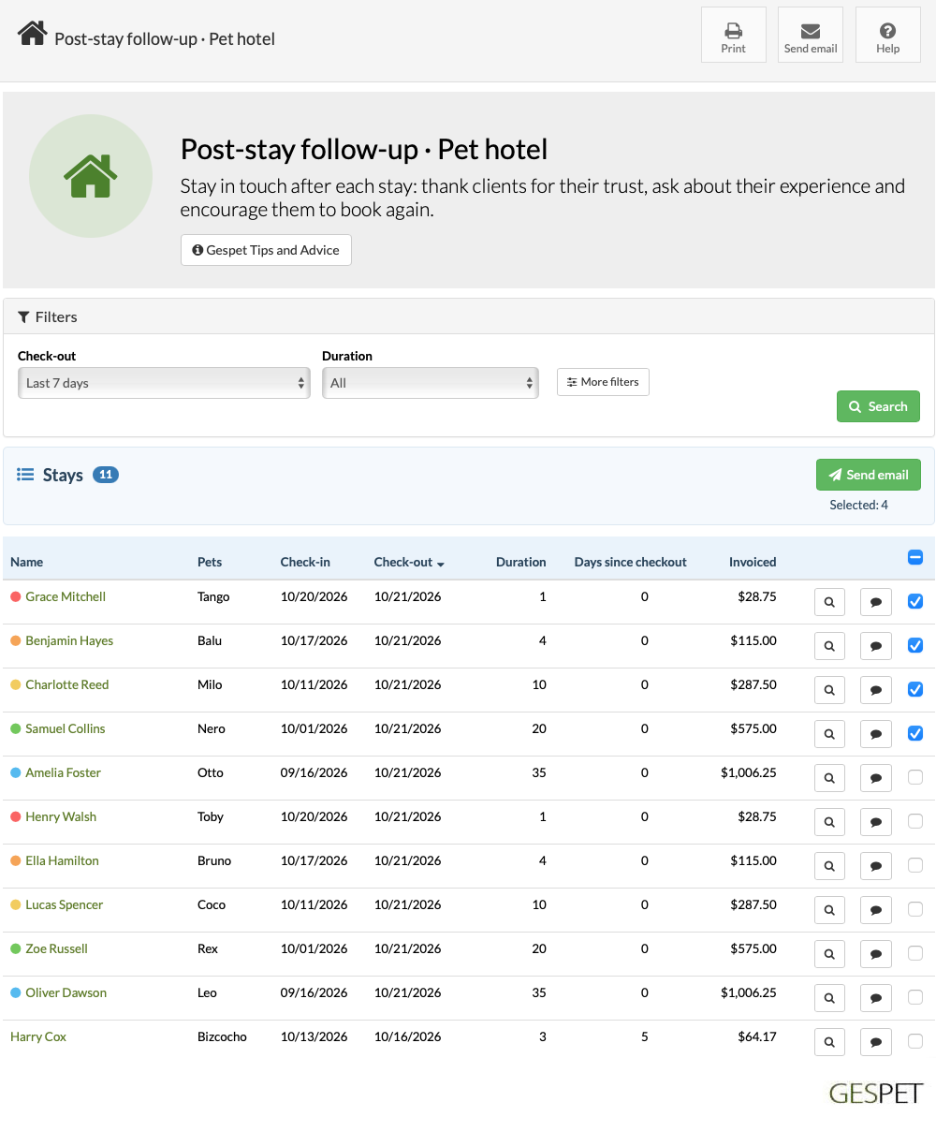Open Harry Cox client link
This screenshot has width=936, height=1146.
pyautogui.click(x=38, y=1036)
